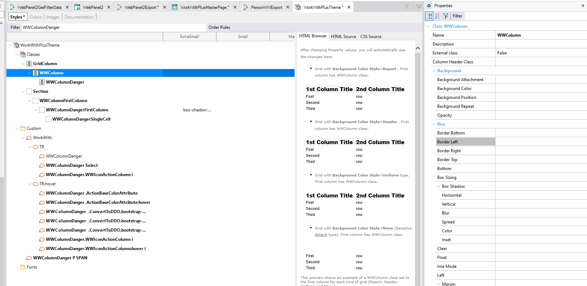Screen dimensions: 587x286
Task: Sort properties alphabetically with A-Z icon
Action: pos(437,16)
